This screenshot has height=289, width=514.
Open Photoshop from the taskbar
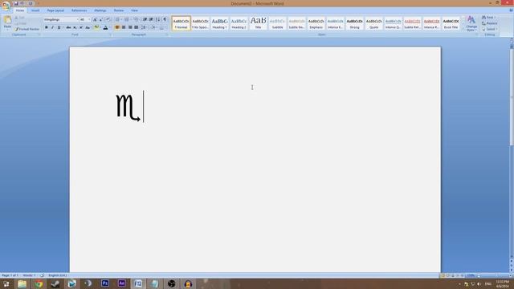coord(105,283)
